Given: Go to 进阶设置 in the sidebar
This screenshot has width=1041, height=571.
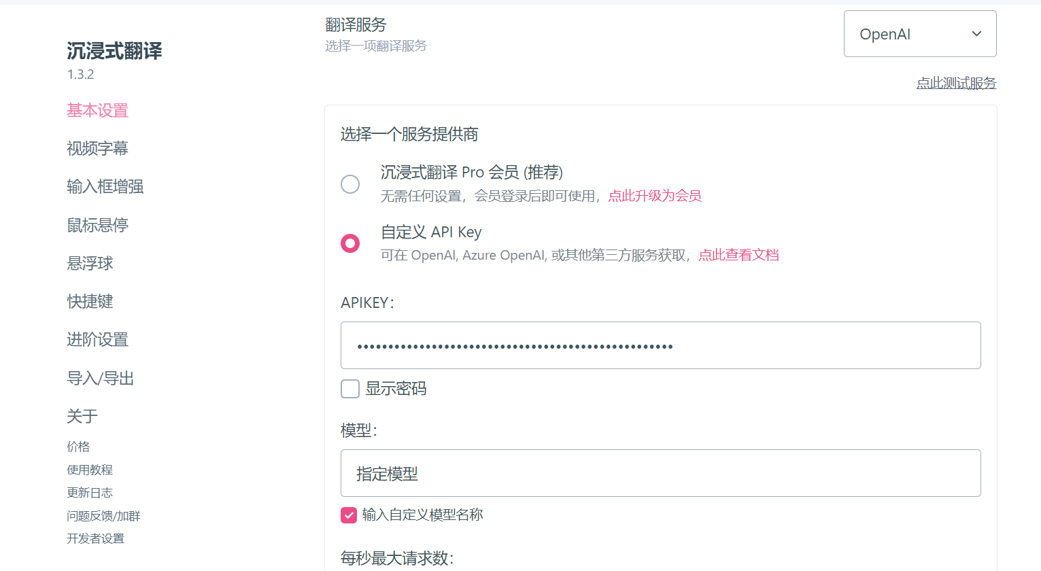Looking at the screenshot, I should [98, 339].
